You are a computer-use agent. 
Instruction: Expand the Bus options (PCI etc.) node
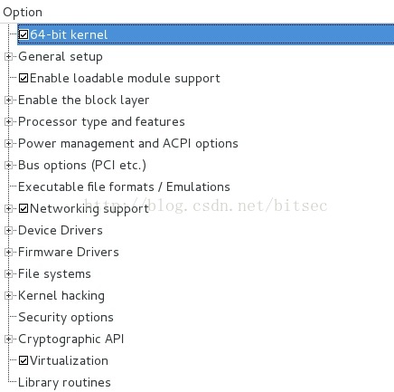[x=8, y=165]
